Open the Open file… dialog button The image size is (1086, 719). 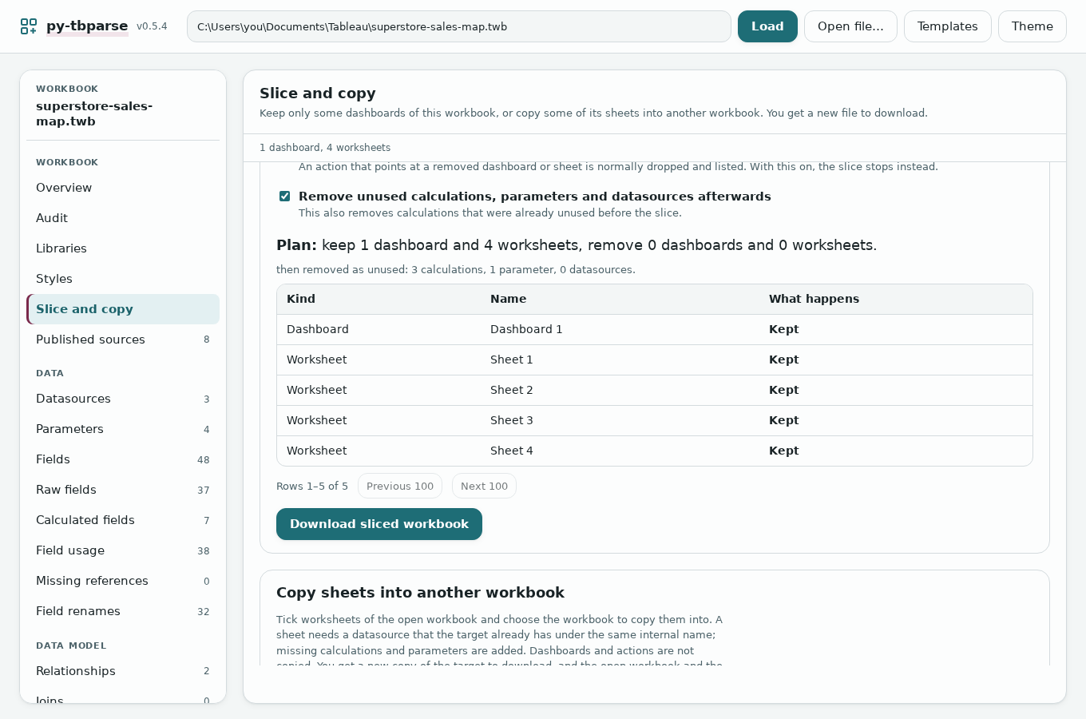pyautogui.click(x=850, y=26)
